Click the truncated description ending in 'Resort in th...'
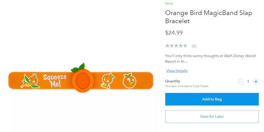Screen dimensions: 264x132 pyautogui.click(x=210, y=59)
